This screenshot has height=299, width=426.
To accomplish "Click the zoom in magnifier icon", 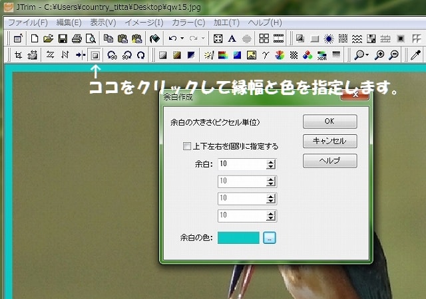I will (379, 55).
